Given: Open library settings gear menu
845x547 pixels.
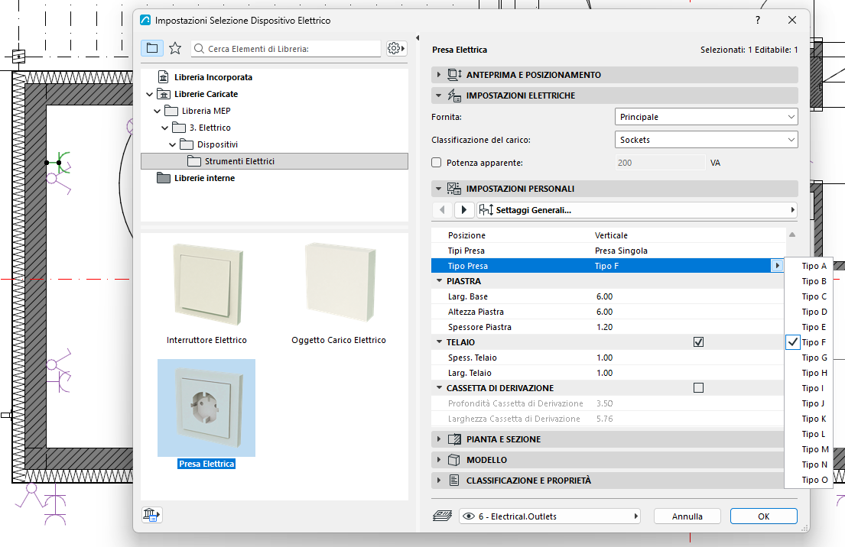Looking at the screenshot, I should tap(396, 48).
